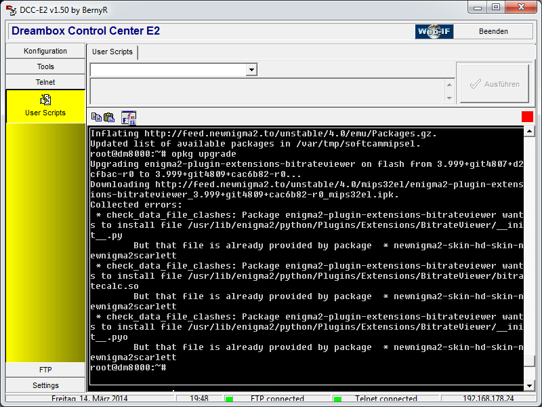
Task: Click the terminal line "root@dm8000:~# opkg upgrade"
Action: point(163,154)
